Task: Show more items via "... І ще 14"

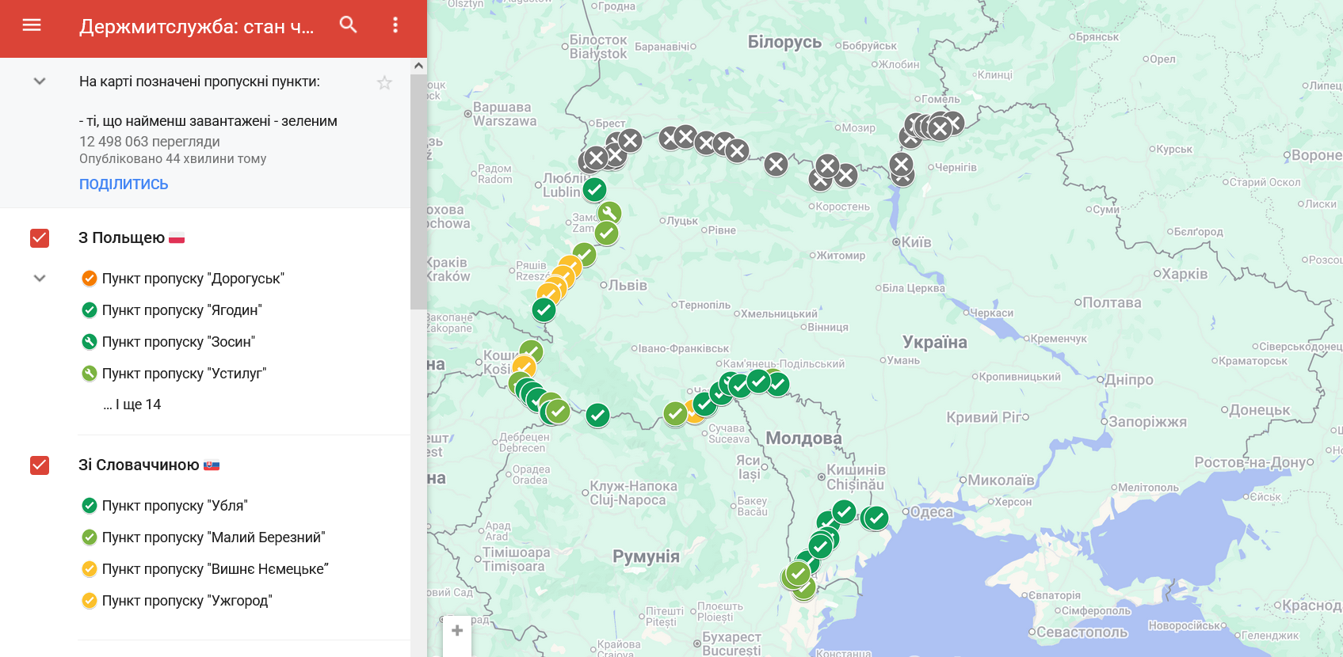Action: point(132,404)
